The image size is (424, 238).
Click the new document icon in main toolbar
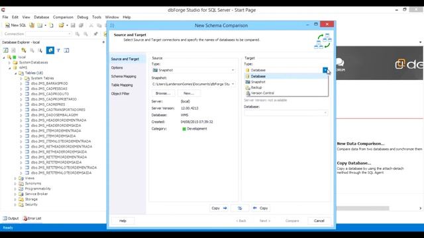(51, 25)
